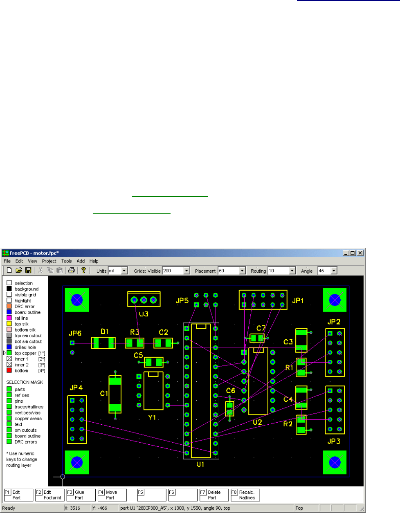Select capacitor C5 footprint

[154, 362]
